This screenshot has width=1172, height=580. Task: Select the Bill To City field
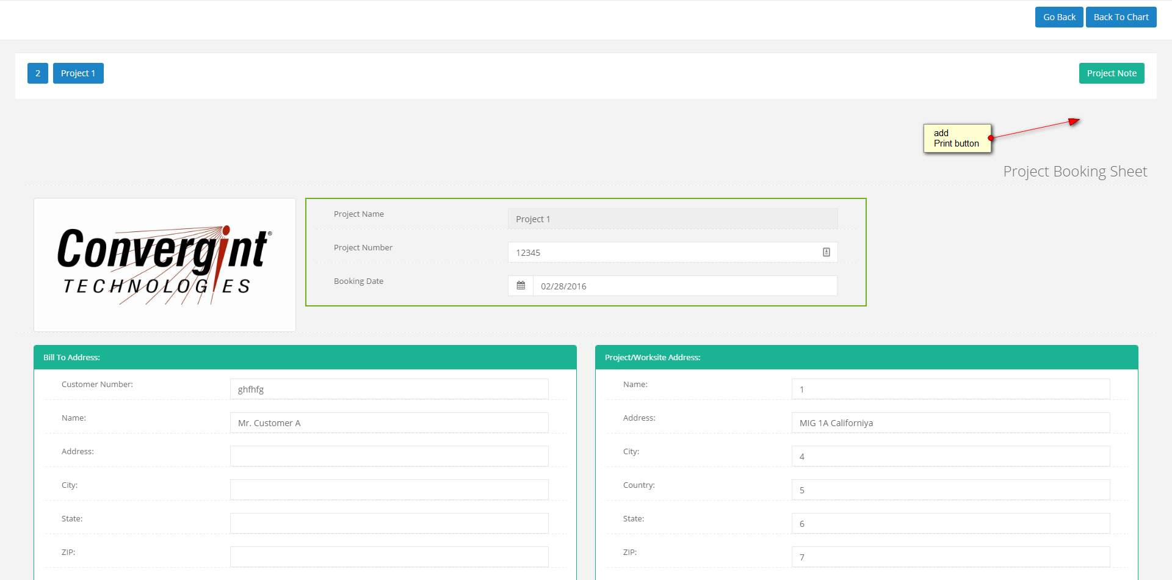[x=389, y=490]
